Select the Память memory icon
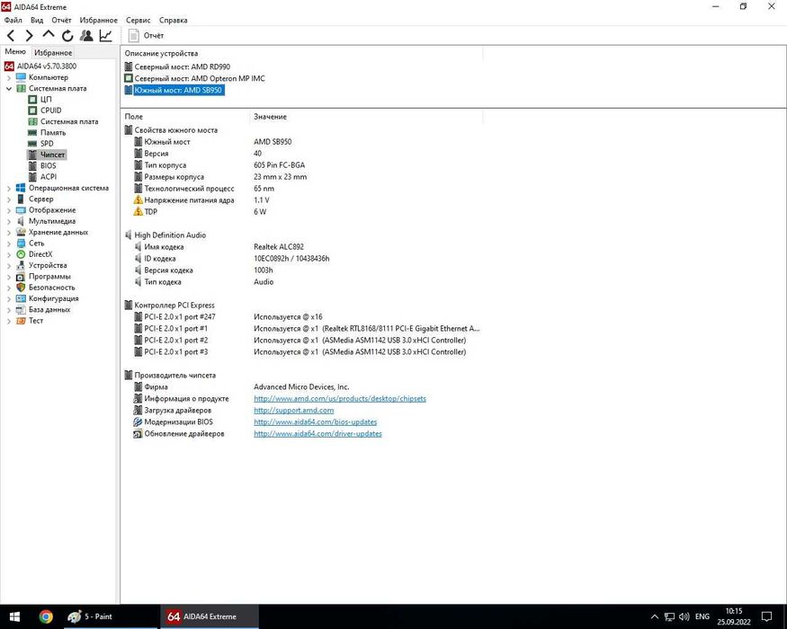 coord(32,132)
